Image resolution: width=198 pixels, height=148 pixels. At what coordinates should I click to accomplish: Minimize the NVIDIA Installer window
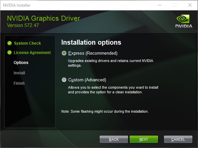(160, 5)
